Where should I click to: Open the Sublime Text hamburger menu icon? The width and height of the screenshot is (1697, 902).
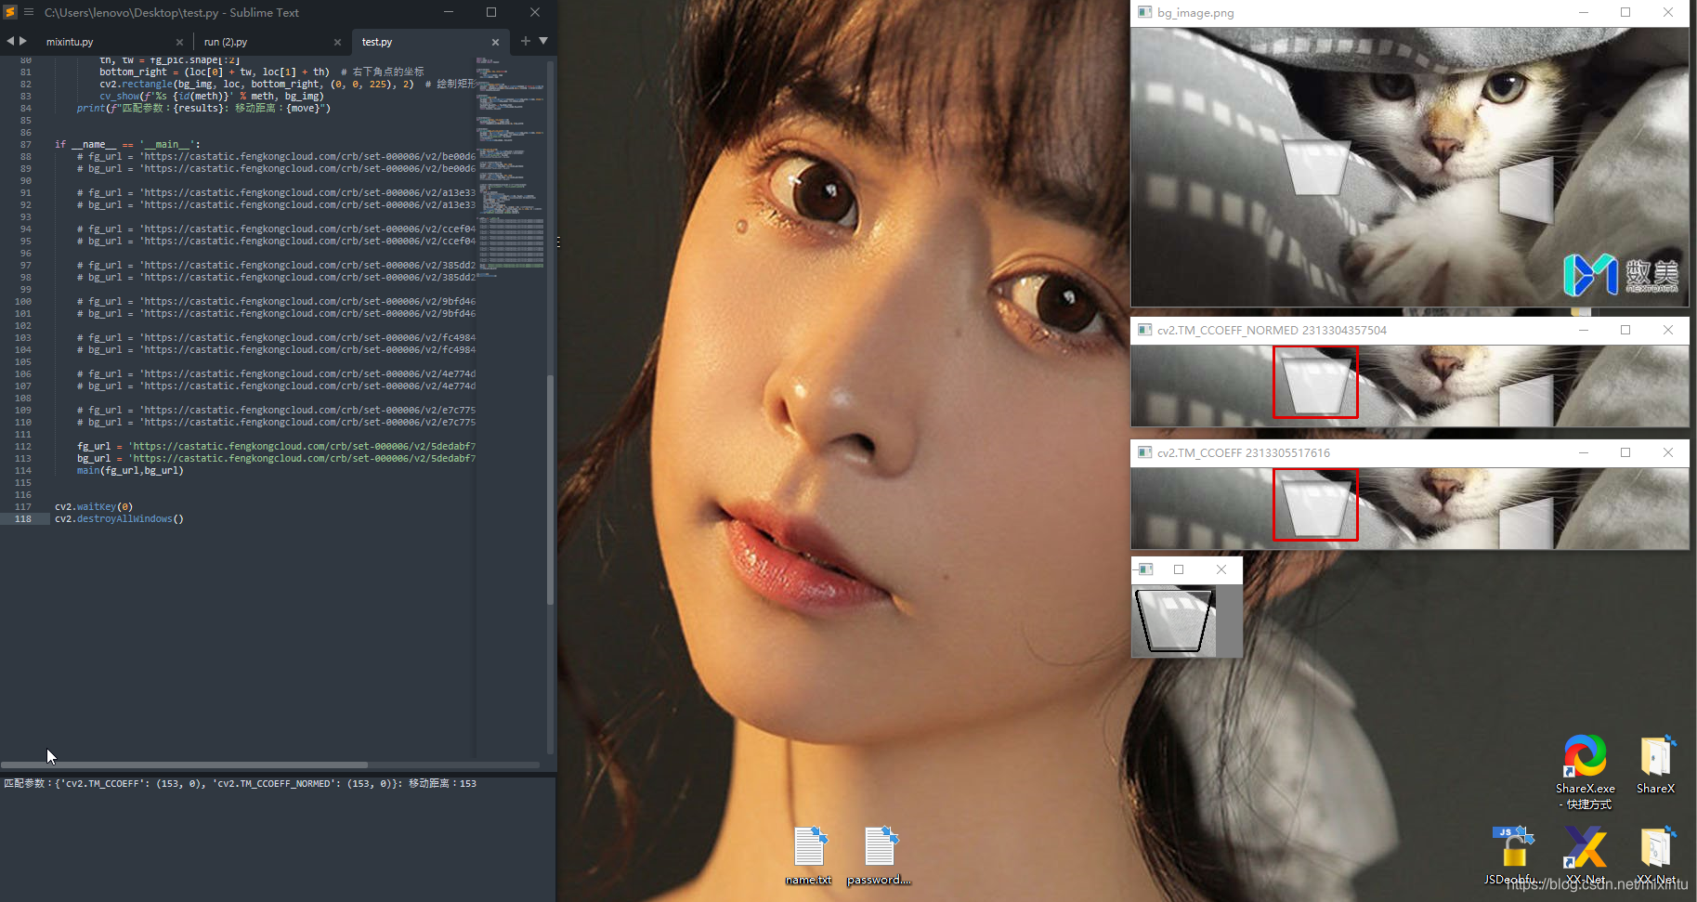pyautogui.click(x=29, y=12)
